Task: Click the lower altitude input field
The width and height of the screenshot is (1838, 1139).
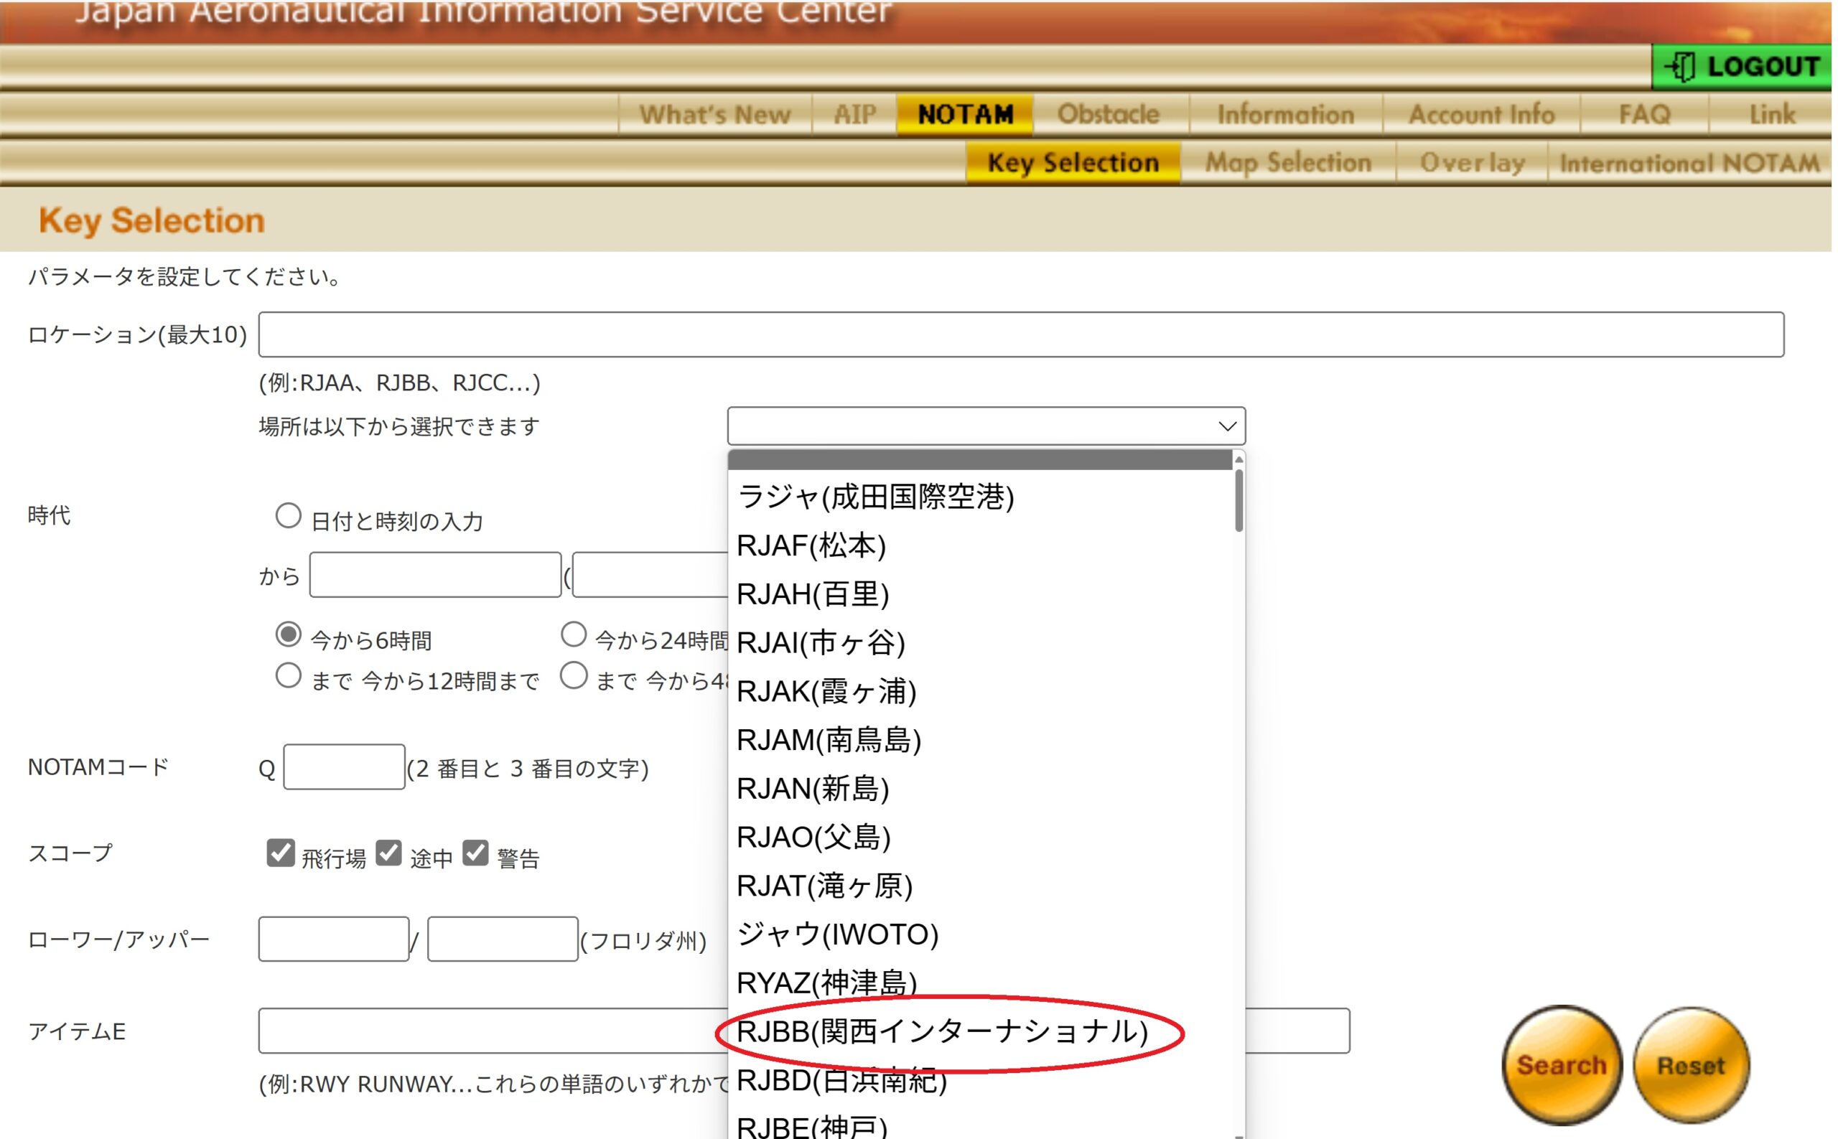Action: pos(333,939)
